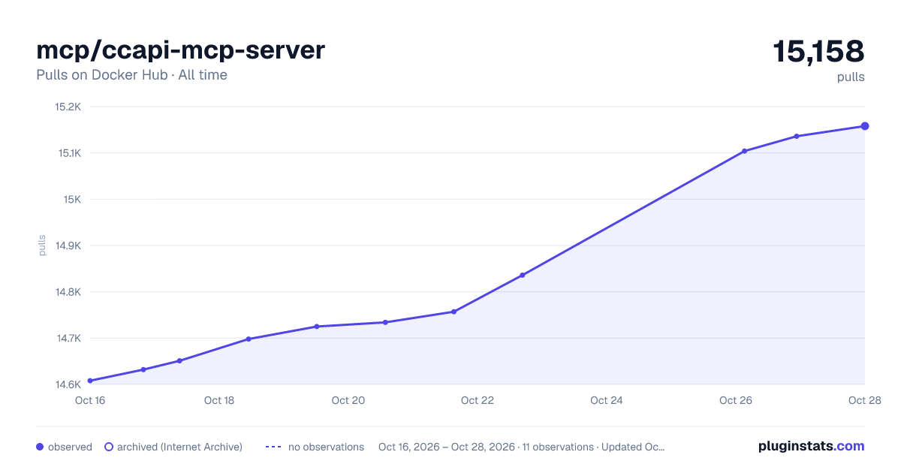The width and height of the screenshot is (901, 473).
Task: Click the filled 'observed' legend marker
Action: point(40,447)
